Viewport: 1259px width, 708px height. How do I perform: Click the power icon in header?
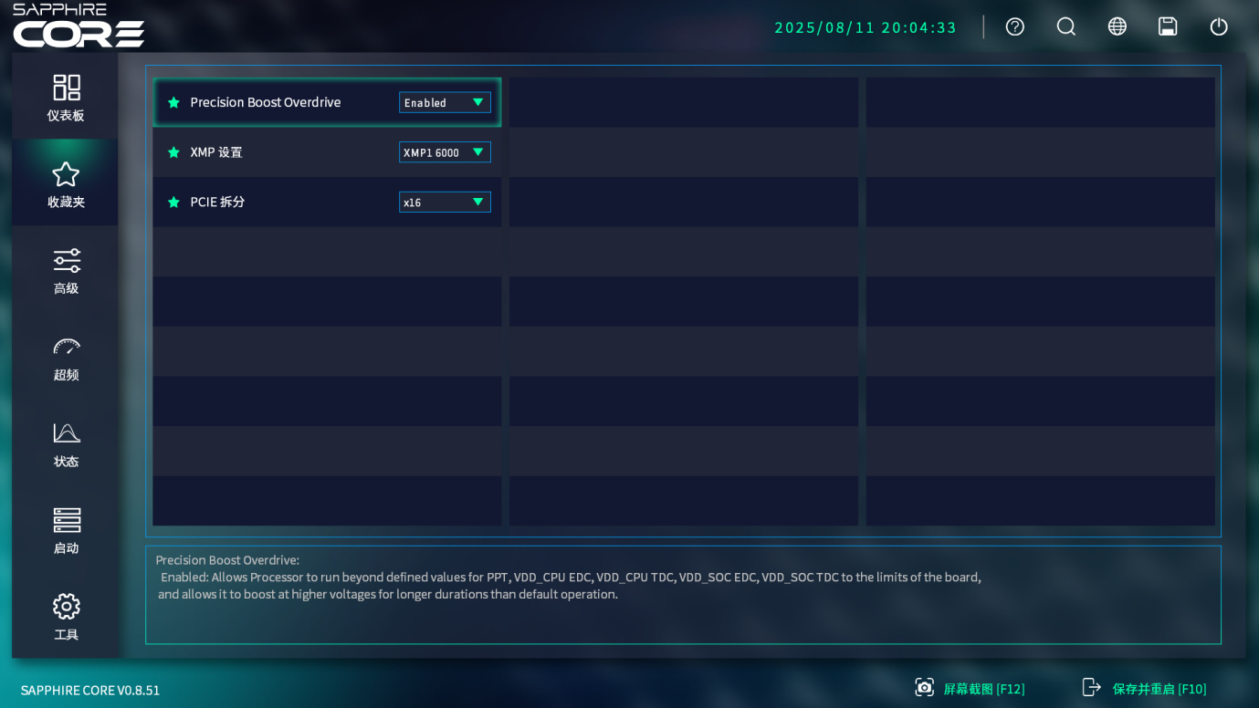pos(1219,26)
